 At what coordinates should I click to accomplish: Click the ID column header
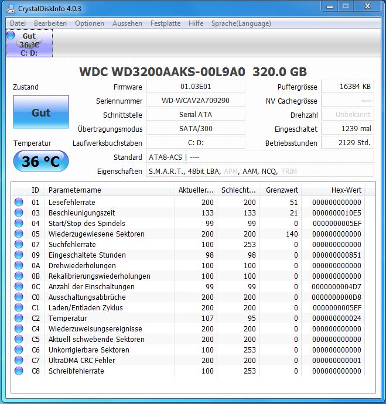[35, 190]
